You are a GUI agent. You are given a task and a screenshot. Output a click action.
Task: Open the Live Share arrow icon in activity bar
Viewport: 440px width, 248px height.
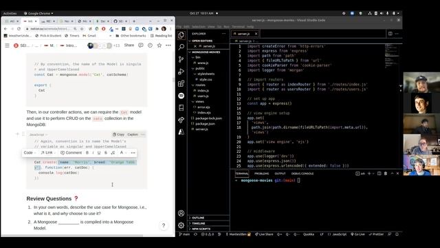pos(181,120)
